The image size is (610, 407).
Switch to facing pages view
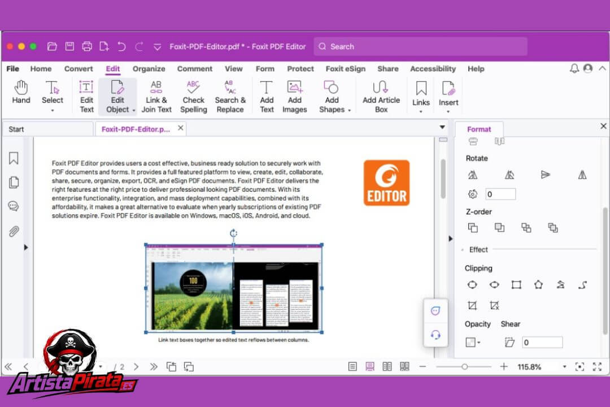pyautogui.click(x=387, y=366)
